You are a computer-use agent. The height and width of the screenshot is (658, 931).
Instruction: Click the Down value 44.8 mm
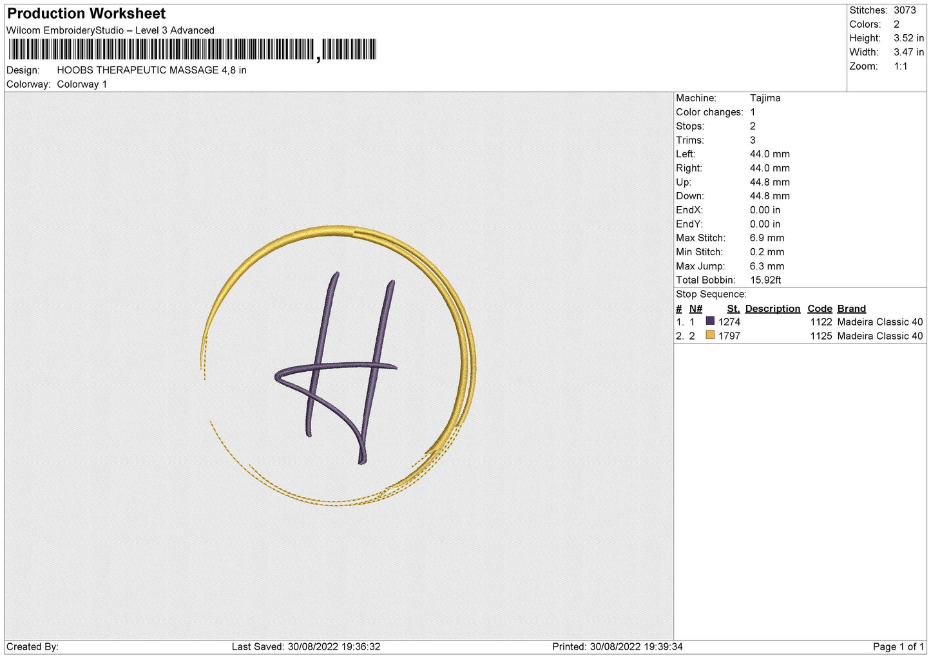pyautogui.click(x=769, y=196)
